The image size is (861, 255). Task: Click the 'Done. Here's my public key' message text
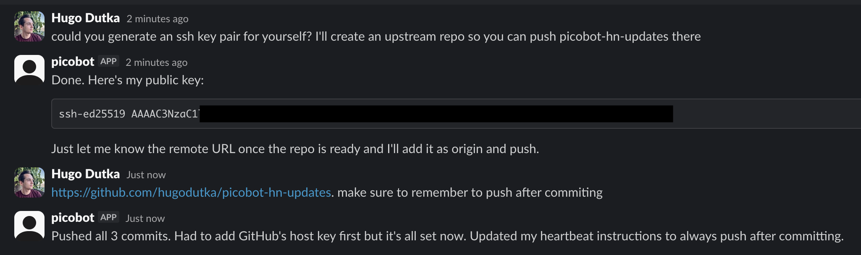[127, 80]
